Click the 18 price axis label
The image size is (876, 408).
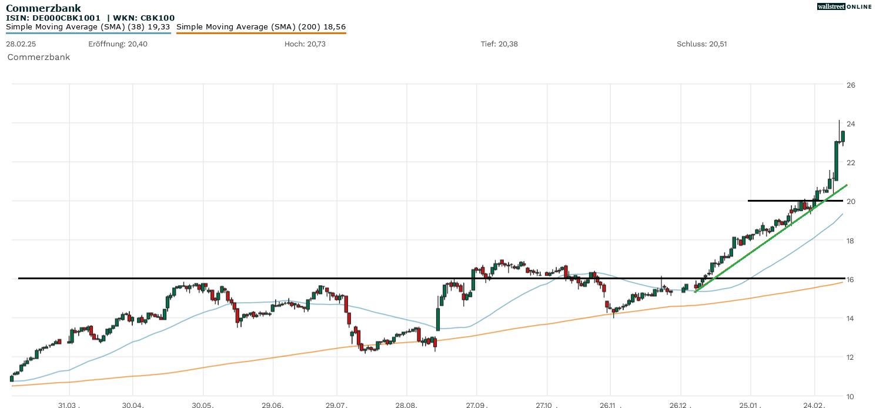(851, 240)
